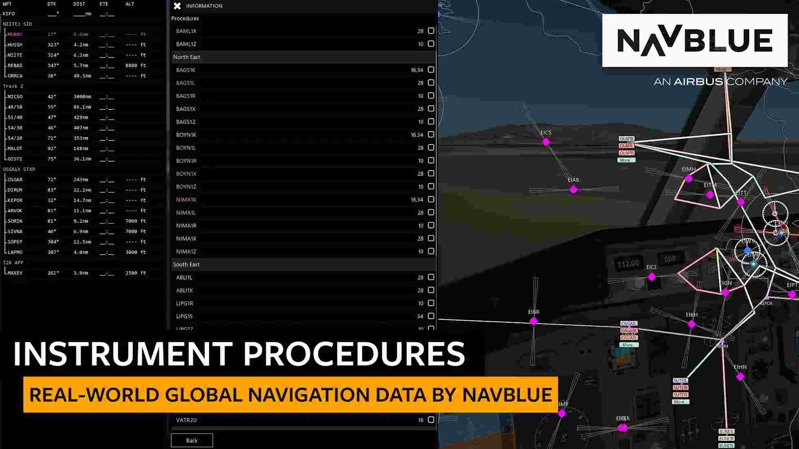
Task: Show more procedures under the OSGAR labels
Action: click(629, 345)
